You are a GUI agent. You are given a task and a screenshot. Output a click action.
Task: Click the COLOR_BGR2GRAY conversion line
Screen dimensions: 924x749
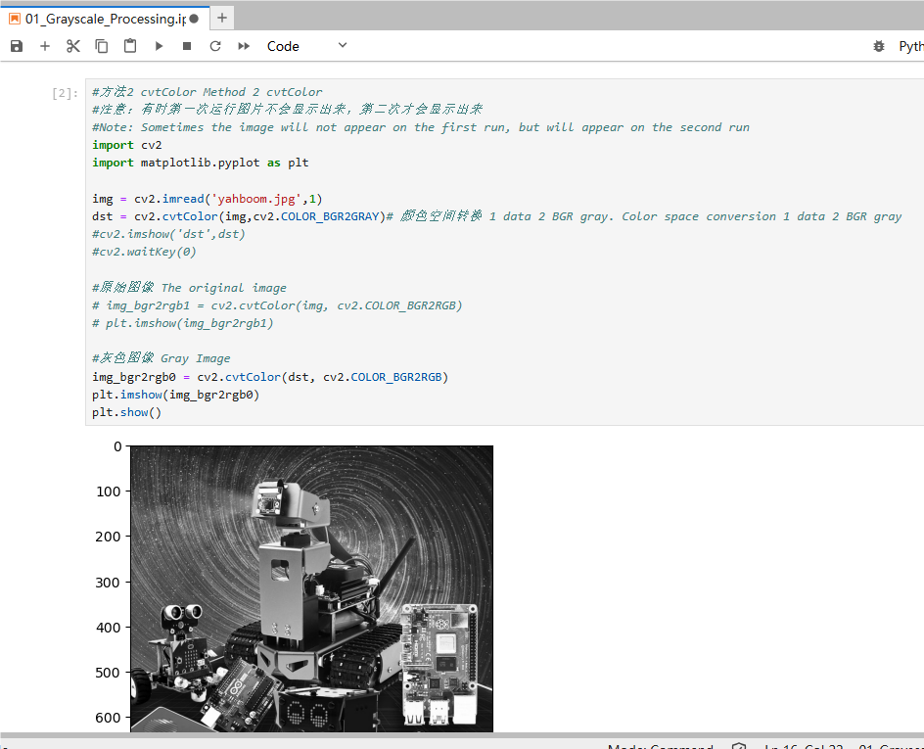click(497, 216)
